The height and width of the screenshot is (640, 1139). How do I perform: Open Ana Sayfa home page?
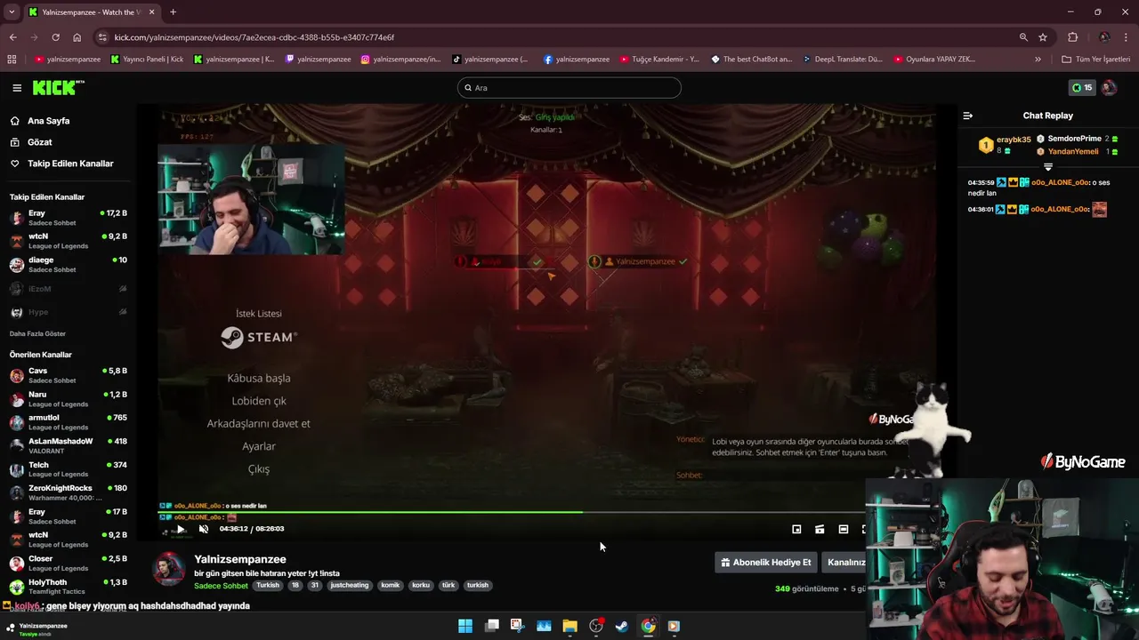[48, 121]
